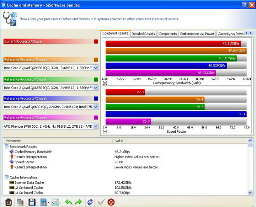Screen dimensions: 256x207
Task: Switch to the Components tab
Action: (x=168, y=34)
